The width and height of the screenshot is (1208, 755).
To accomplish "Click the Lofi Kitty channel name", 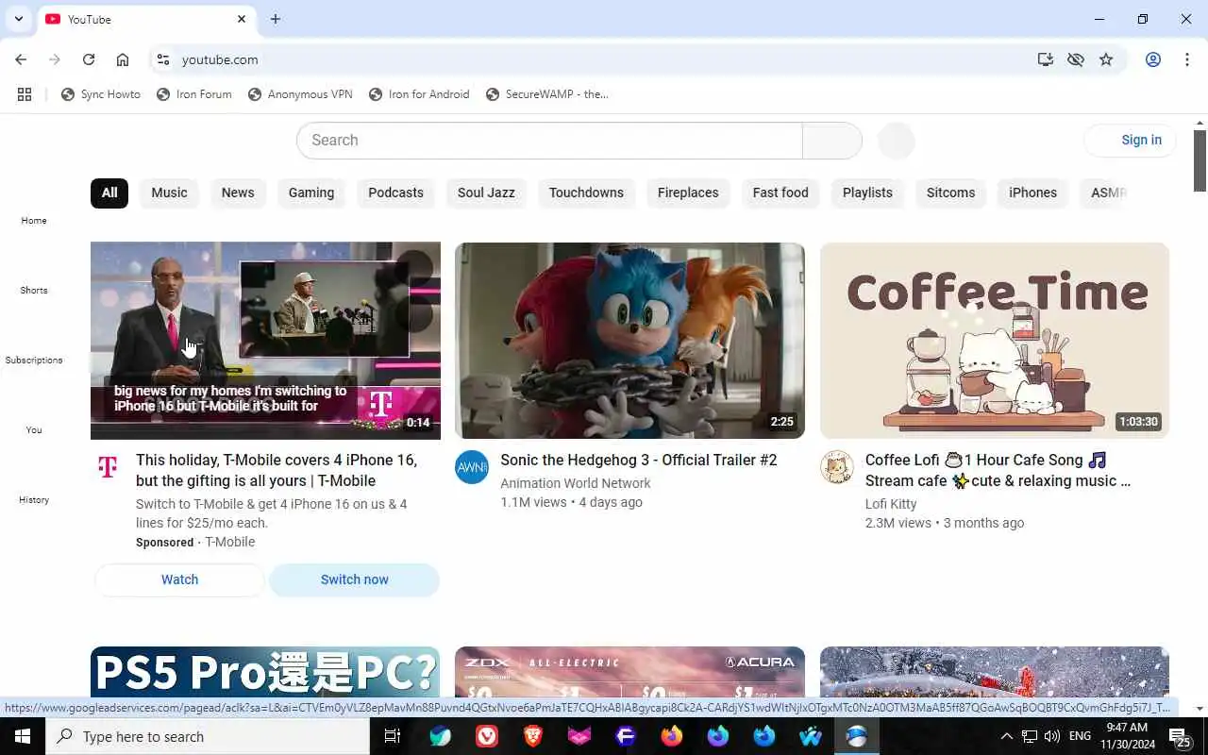I will pos(891,504).
